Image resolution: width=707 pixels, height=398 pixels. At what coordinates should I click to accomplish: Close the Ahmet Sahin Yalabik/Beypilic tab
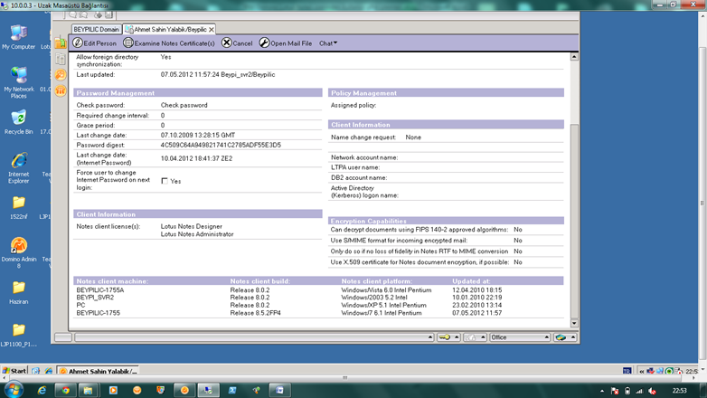212,29
